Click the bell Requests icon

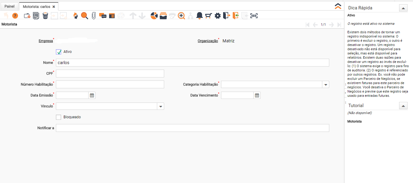(x=199, y=16)
